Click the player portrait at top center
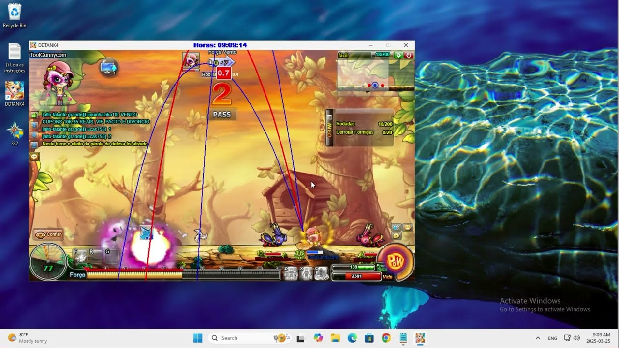This screenshot has height=348, width=619. (191, 61)
